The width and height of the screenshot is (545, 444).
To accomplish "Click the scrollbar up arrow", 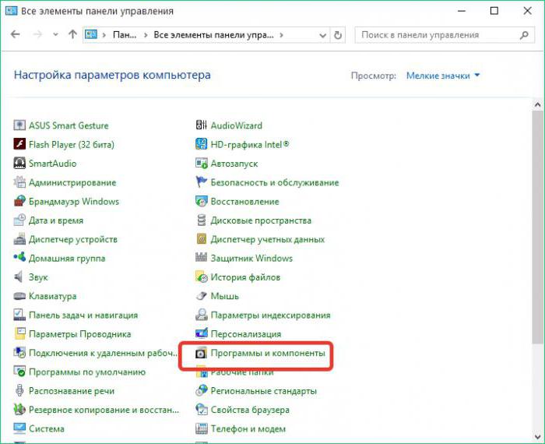I will click(x=538, y=104).
